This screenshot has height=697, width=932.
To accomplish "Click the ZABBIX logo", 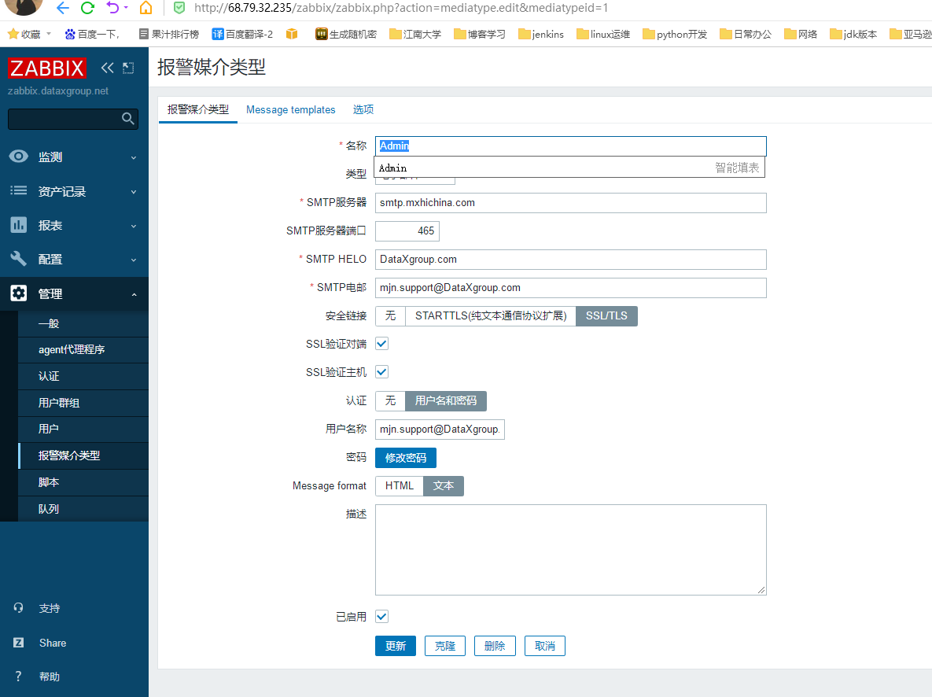I will tap(47, 68).
